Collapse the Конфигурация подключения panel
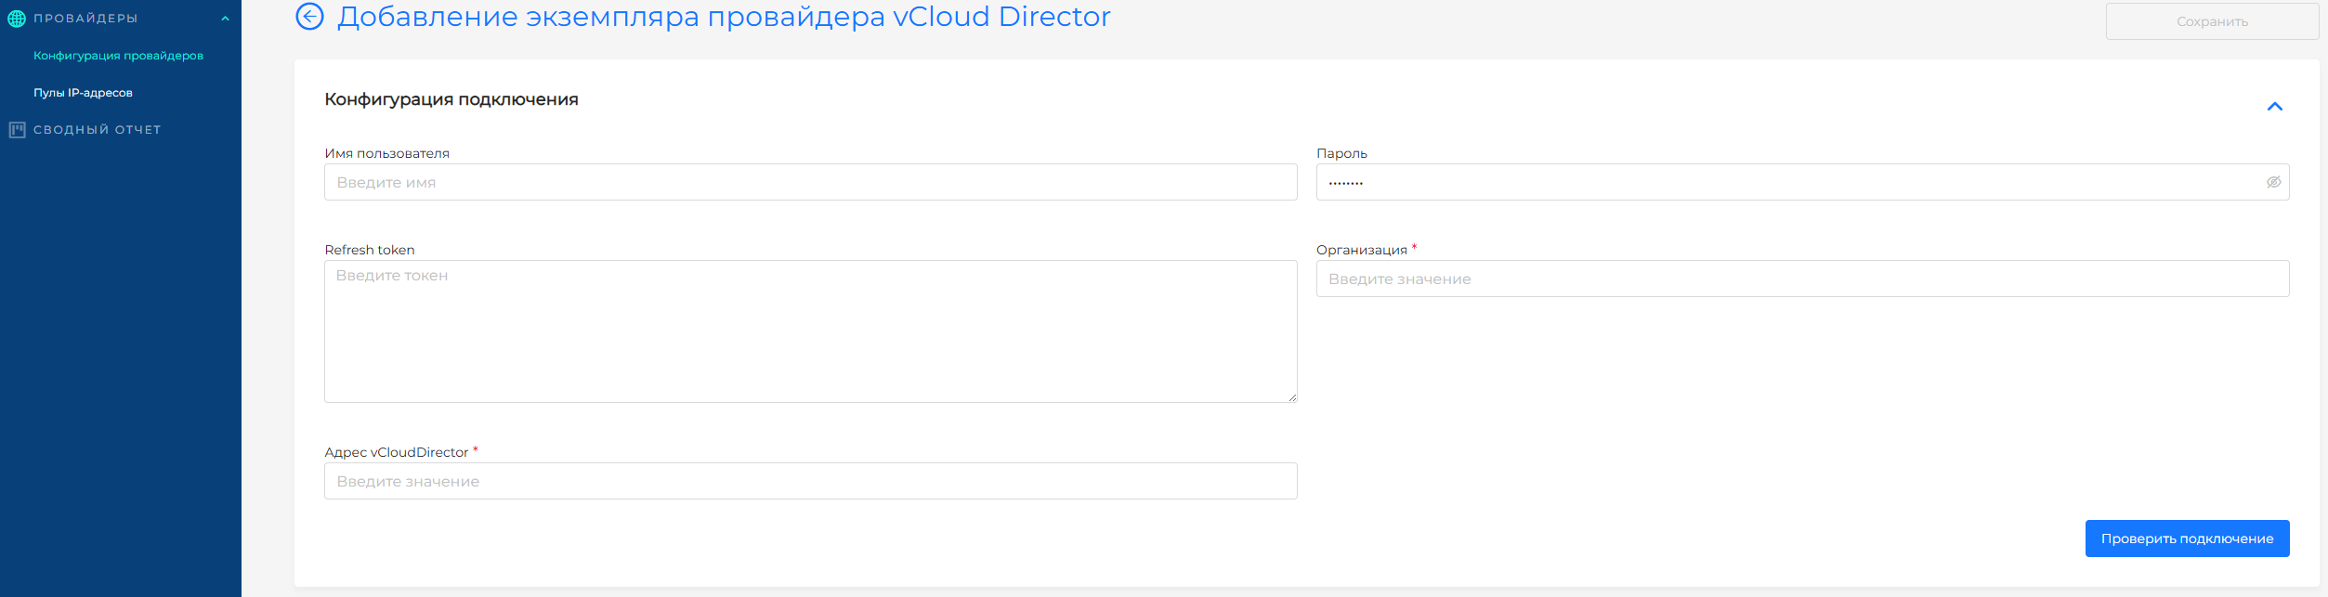The height and width of the screenshot is (597, 2328). pyautogui.click(x=2274, y=107)
